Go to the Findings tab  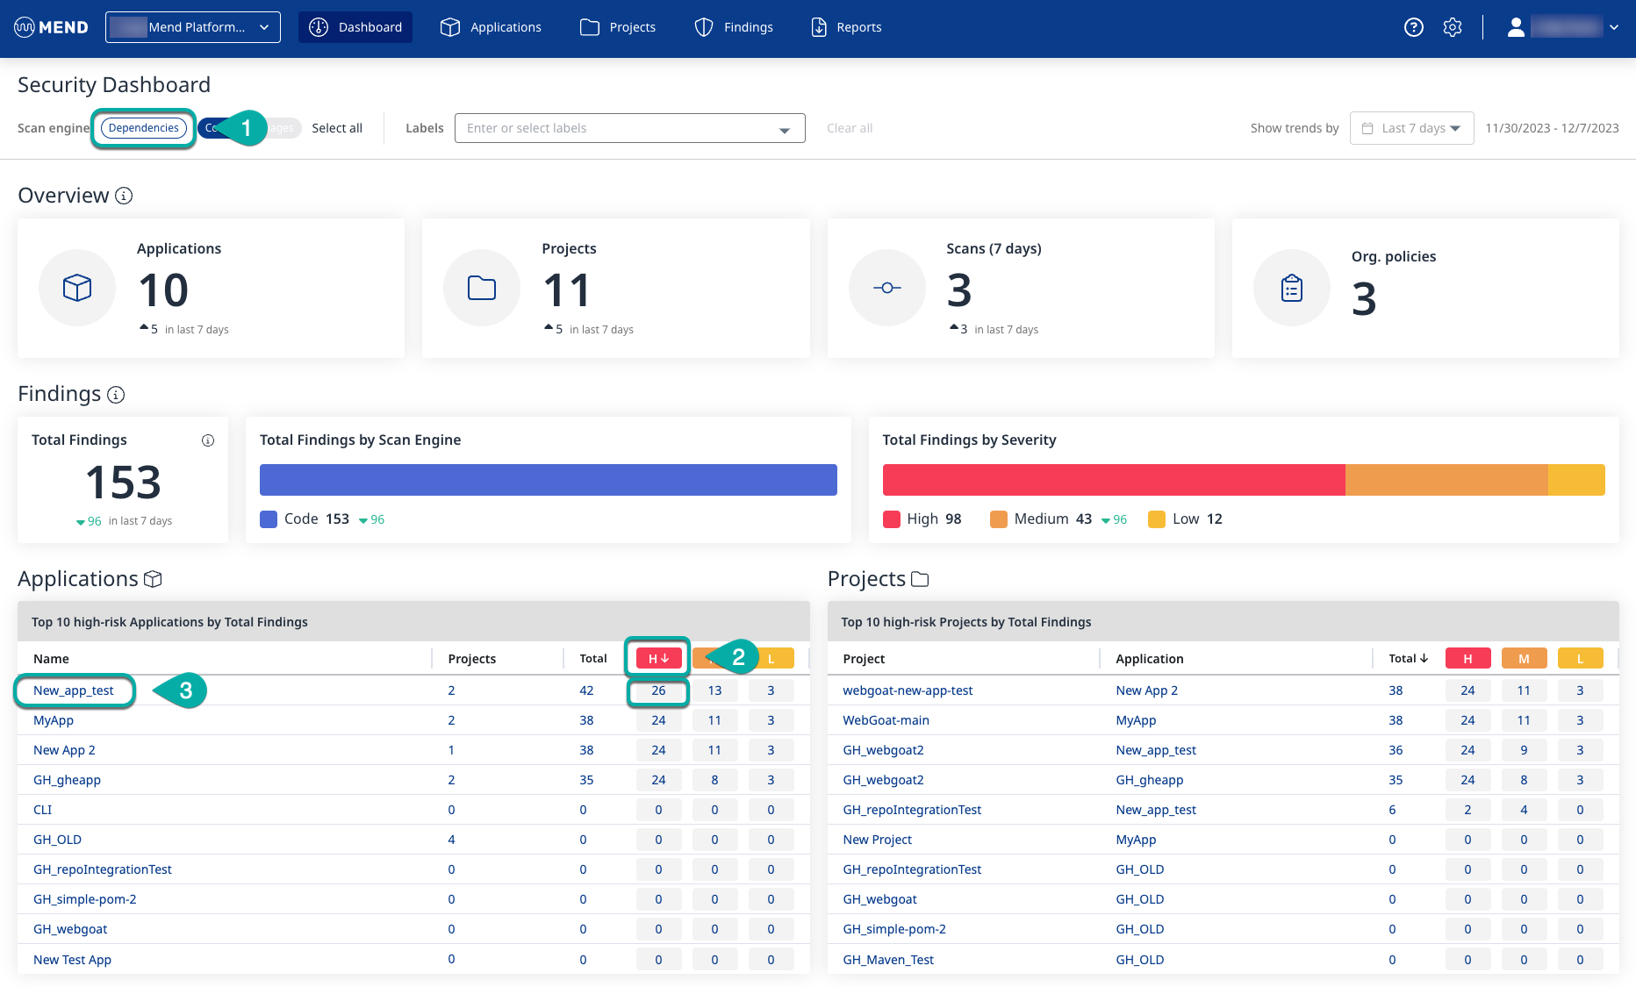coord(734,27)
